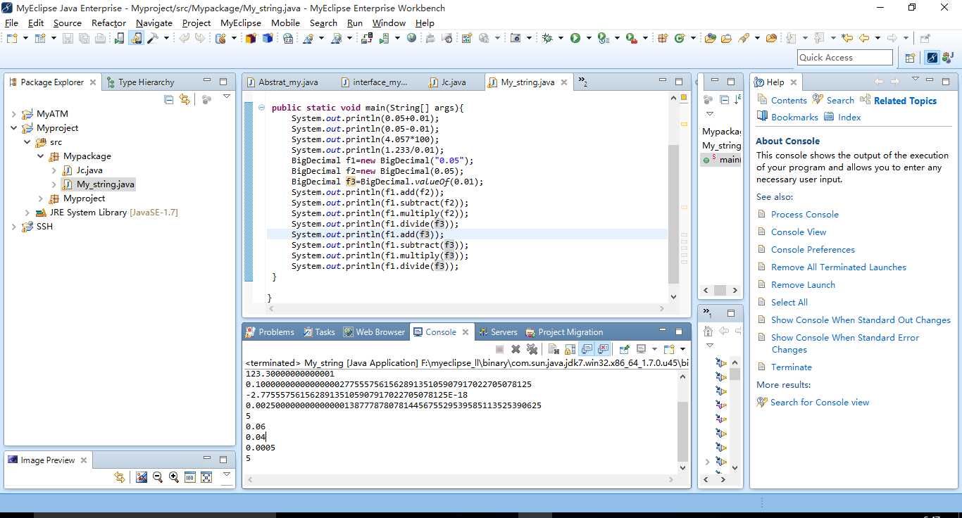
Task: Expand the MyATM project node
Action: click(x=14, y=114)
